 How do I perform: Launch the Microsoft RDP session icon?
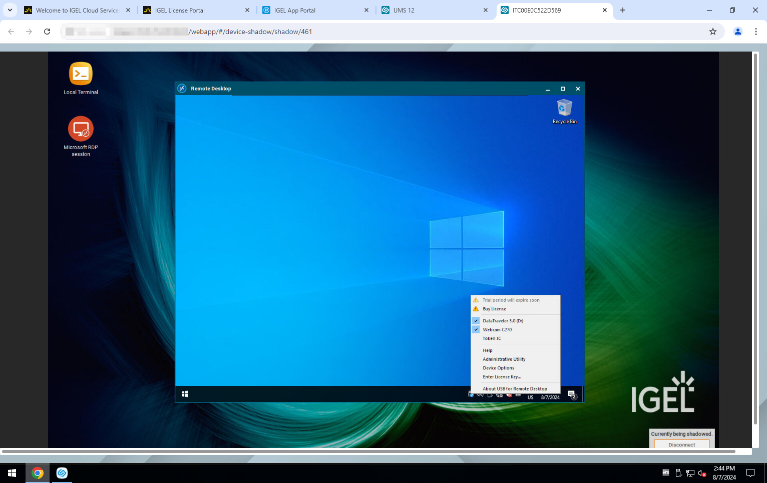point(81,130)
